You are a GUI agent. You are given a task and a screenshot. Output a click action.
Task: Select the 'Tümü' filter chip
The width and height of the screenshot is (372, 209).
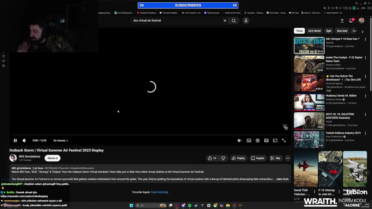(299, 31)
